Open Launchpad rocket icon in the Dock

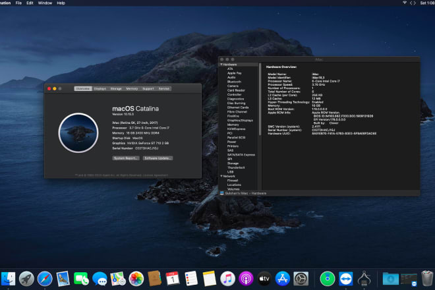[x=26, y=279]
